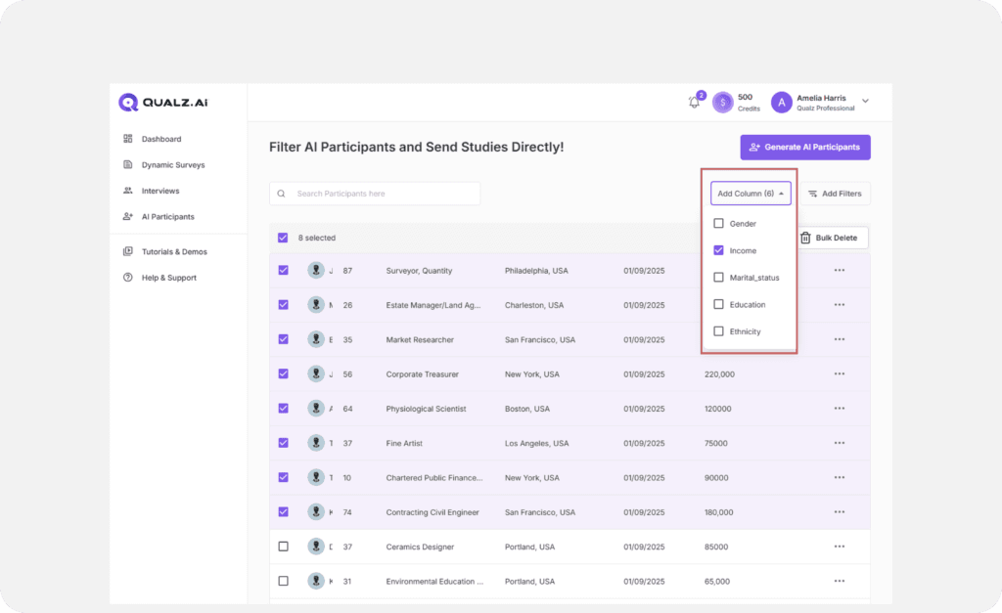Click the Qualz.AI logo
1002x613 pixels.
click(x=163, y=102)
